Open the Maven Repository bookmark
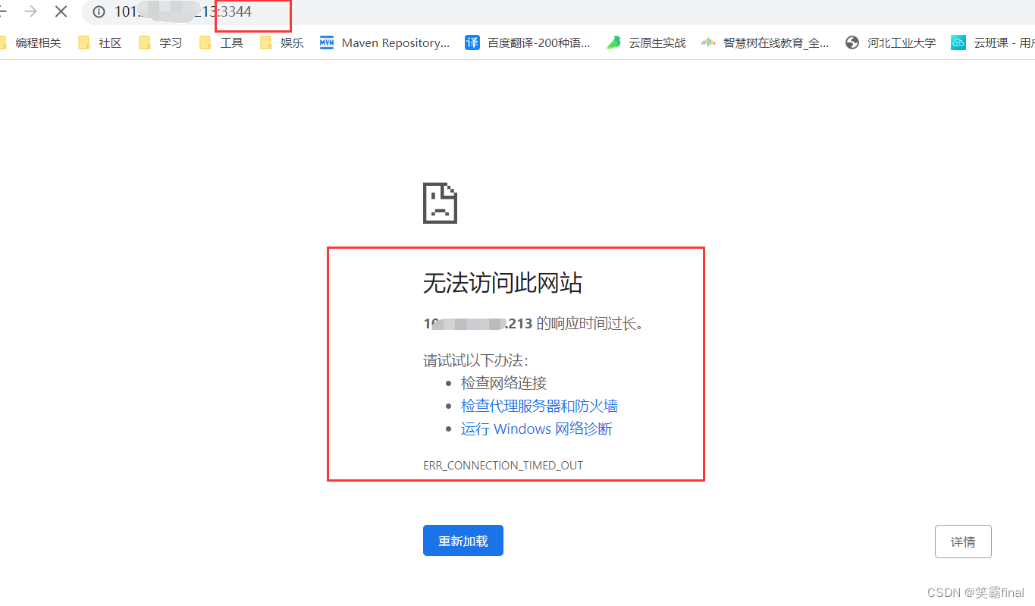 tap(384, 42)
